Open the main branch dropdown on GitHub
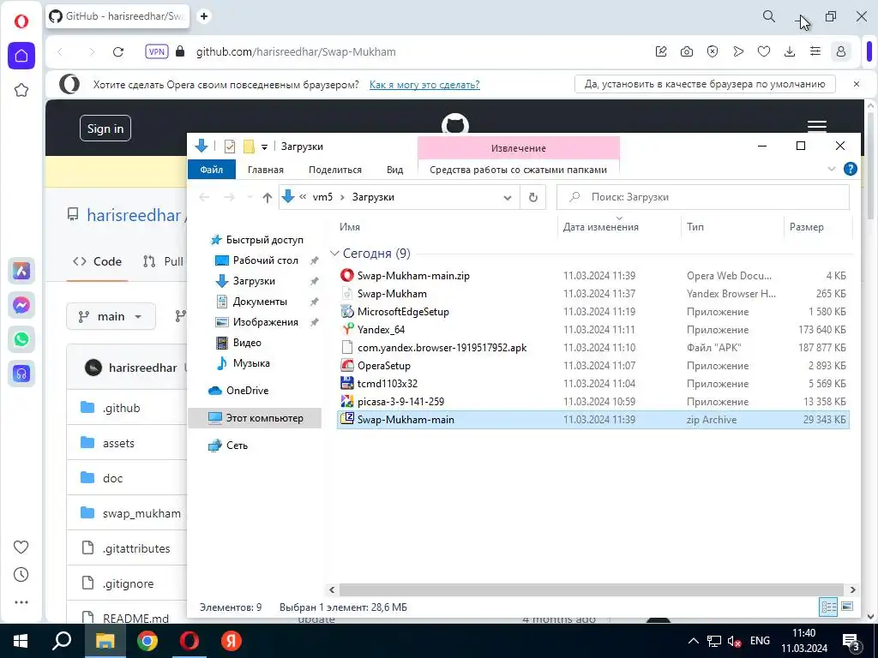 [111, 317]
